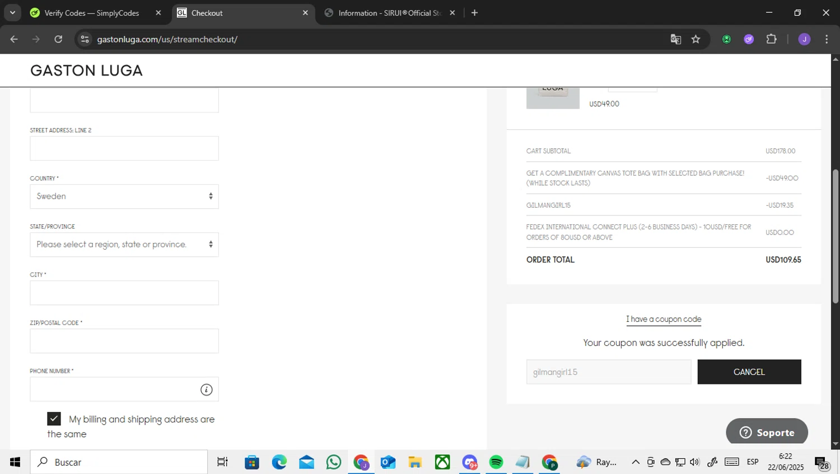Open the green circular browser extension
Screen dimensions: 840x474
[x=726, y=39]
